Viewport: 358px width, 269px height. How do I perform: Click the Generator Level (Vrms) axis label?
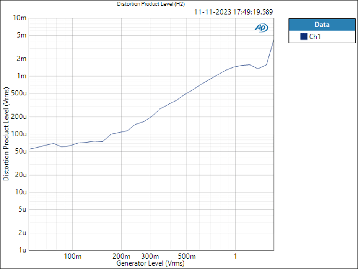[x=150, y=263]
